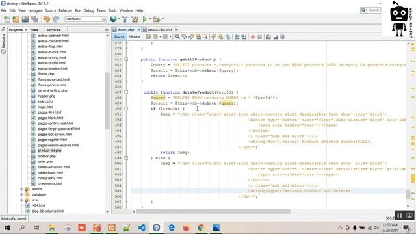The image size is (416, 234).
Task: Collapse the else block fold
Action: [x=126, y=158]
